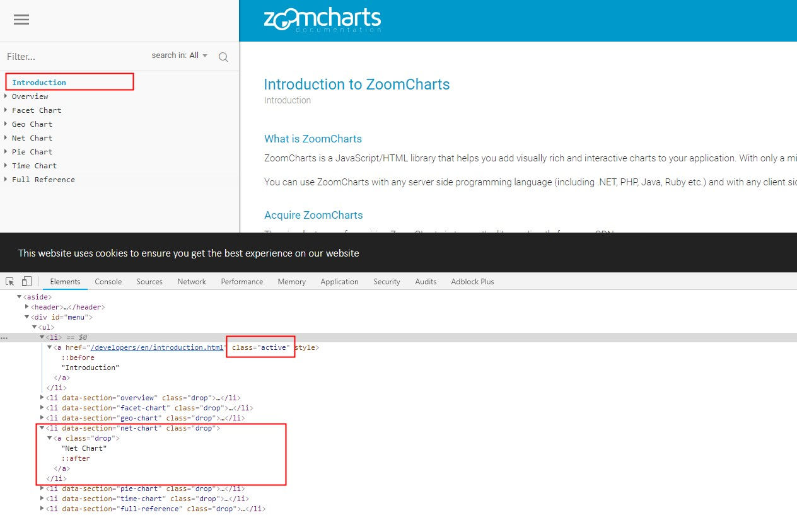Open the Security tab
The image size is (797, 515).
coord(387,282)
